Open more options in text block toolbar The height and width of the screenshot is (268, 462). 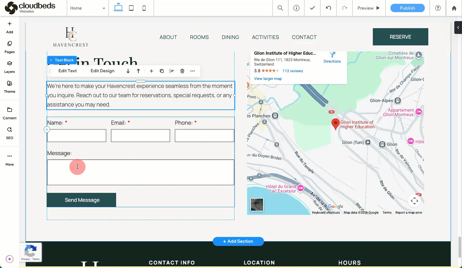193,71
